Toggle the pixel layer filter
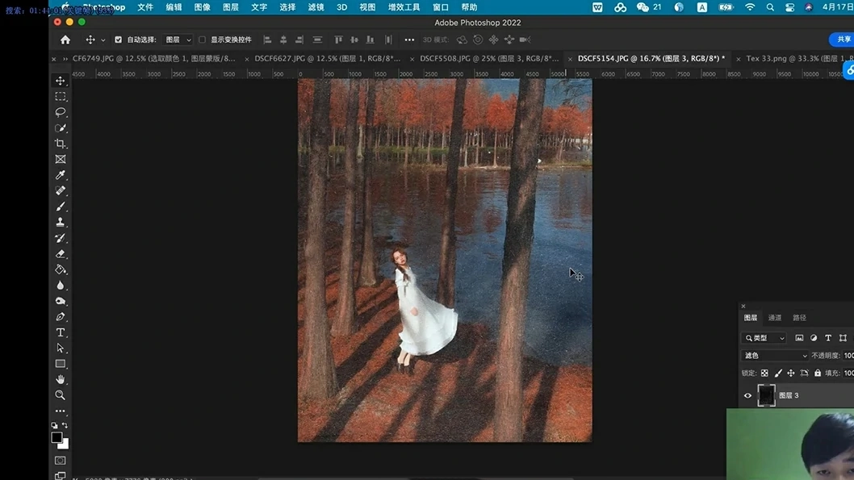This screenshot has height=480, width=854. [799, 338]
